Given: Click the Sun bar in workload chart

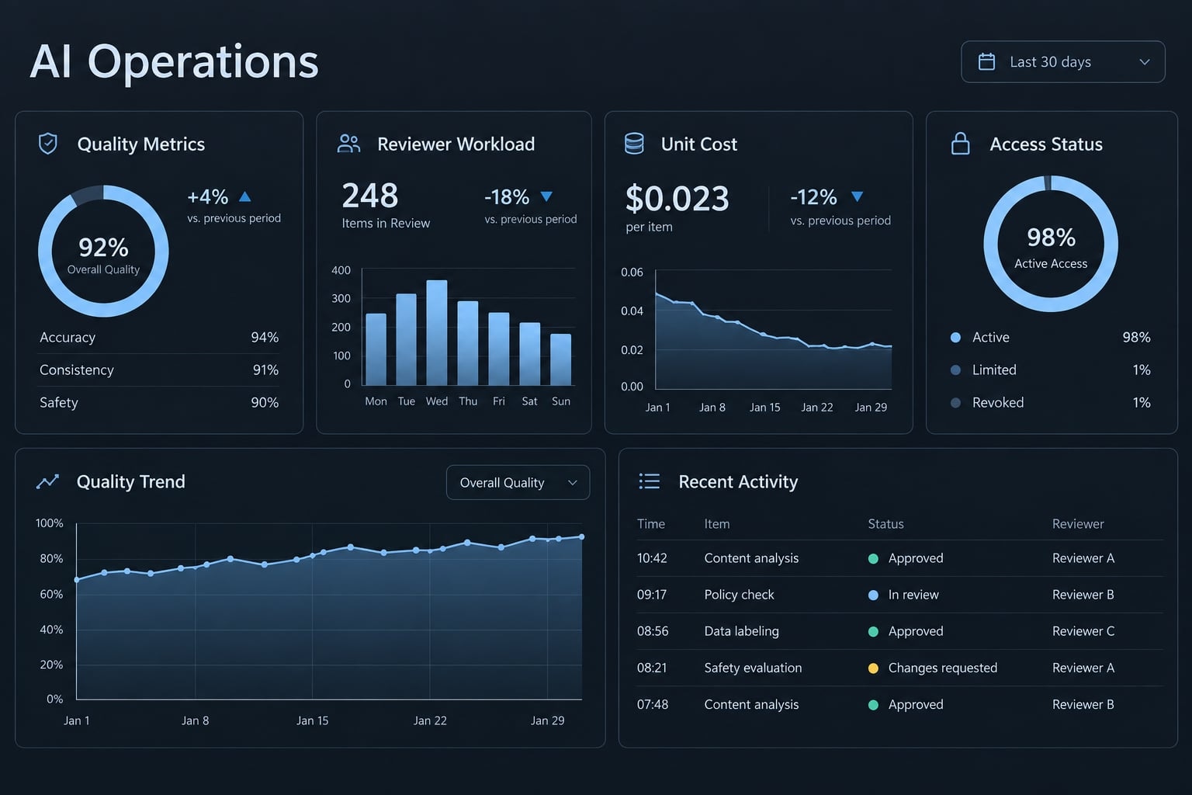Looking at the screenshot, I should coord(561,359).
